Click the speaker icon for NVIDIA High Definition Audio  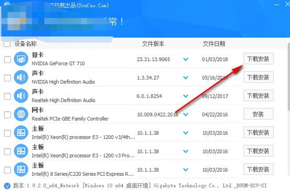[21, 77]
